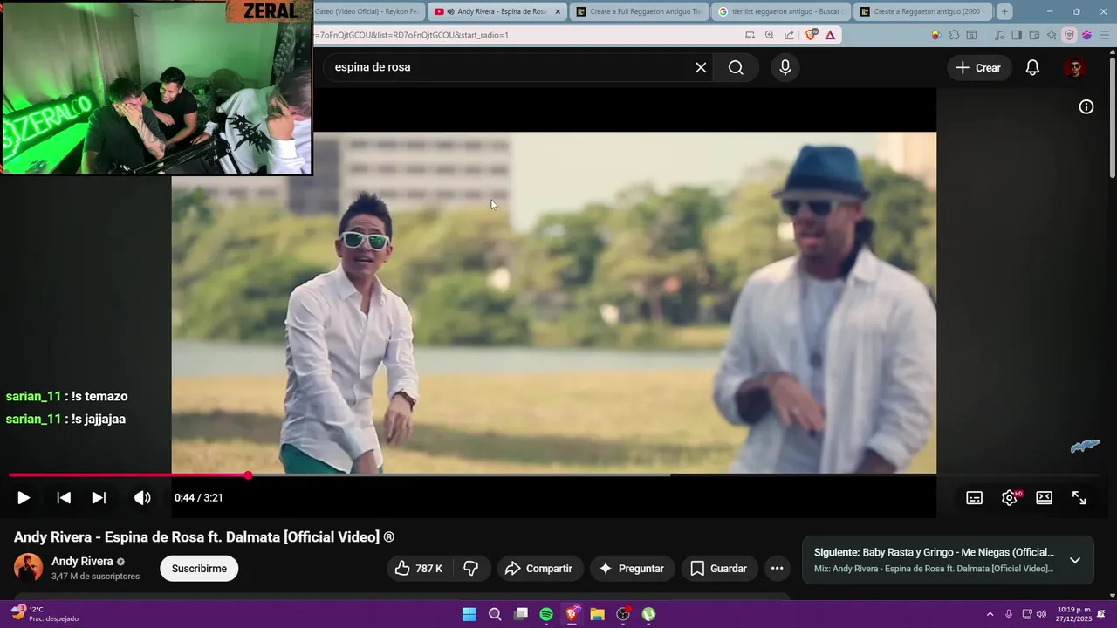Open File Explorer from the taskbar
Image resolution: width=1117 pixels, height=628 pixels.
click(597, 614)
